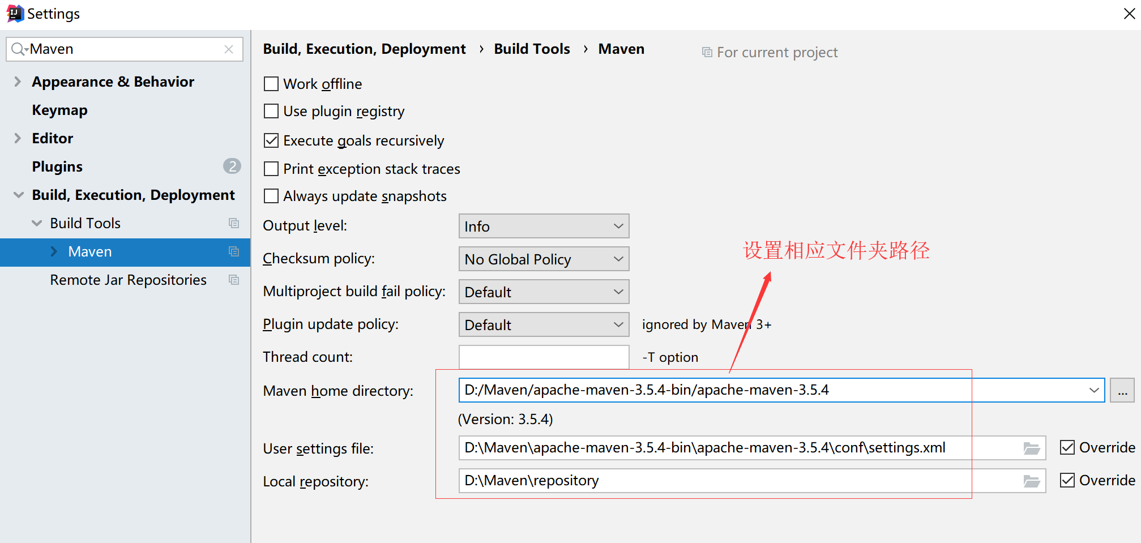Open folder browser for User settings file
The image size is (1141, 543).
[x=1032, y=448]
